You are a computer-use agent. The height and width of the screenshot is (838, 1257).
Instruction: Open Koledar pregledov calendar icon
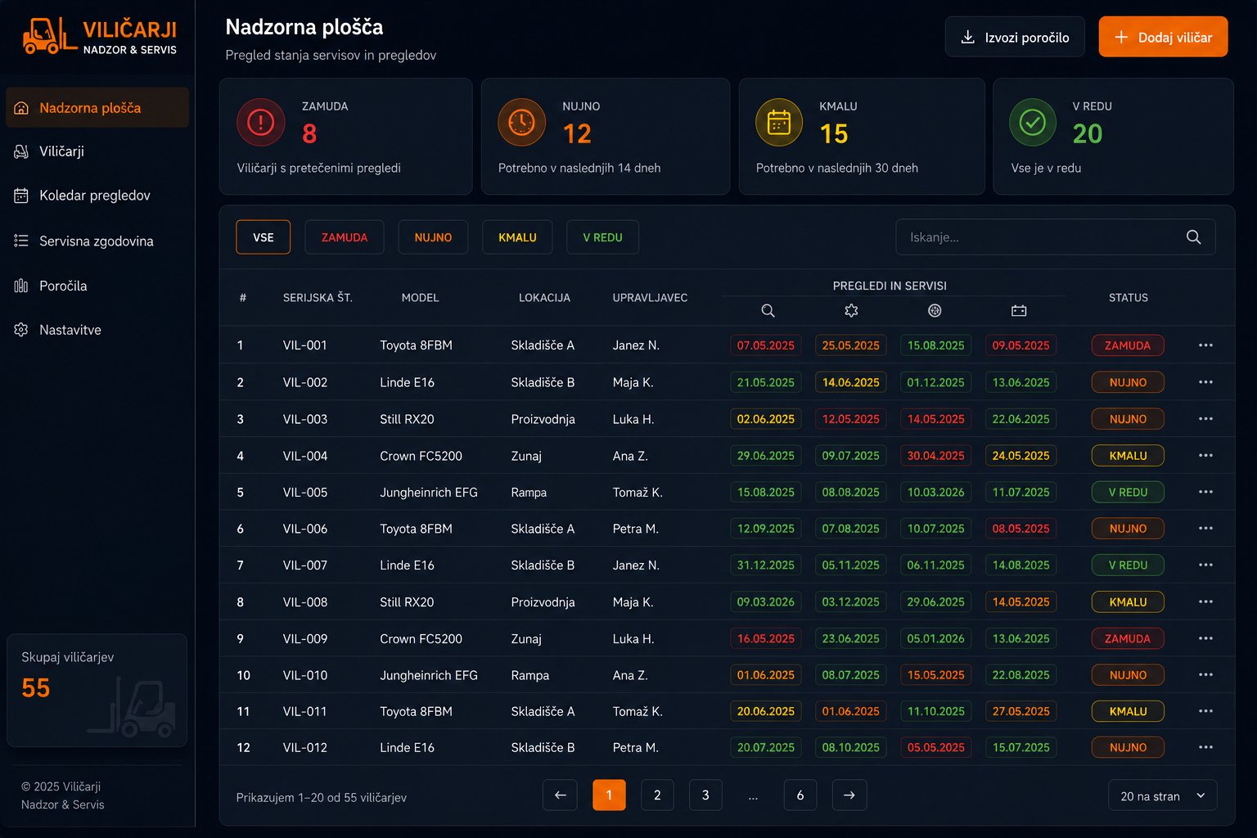click(21, 196)
